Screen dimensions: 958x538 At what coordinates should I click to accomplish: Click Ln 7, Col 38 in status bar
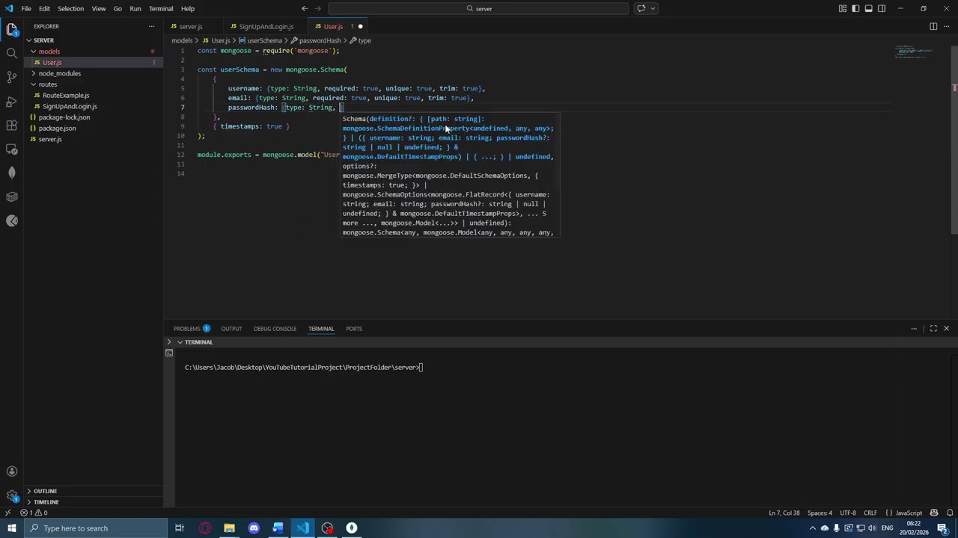pyautogui.click(x=784, y=513)
